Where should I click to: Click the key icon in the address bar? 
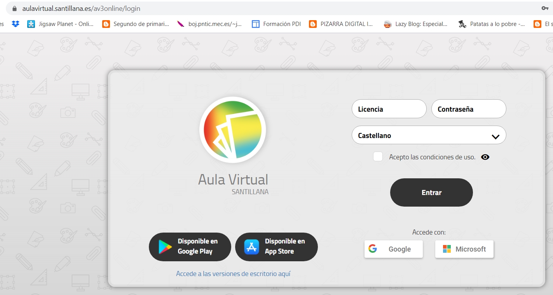[x=545, y=8]
